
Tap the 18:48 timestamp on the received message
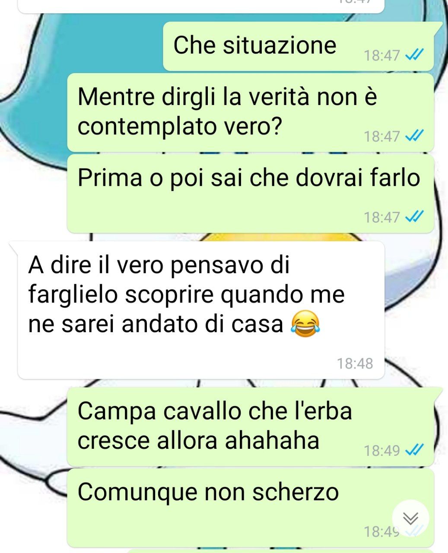tap(355, 363)
